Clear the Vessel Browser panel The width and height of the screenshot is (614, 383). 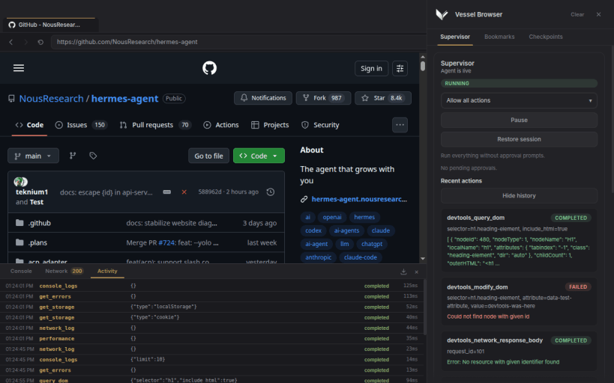coord(577,14)
